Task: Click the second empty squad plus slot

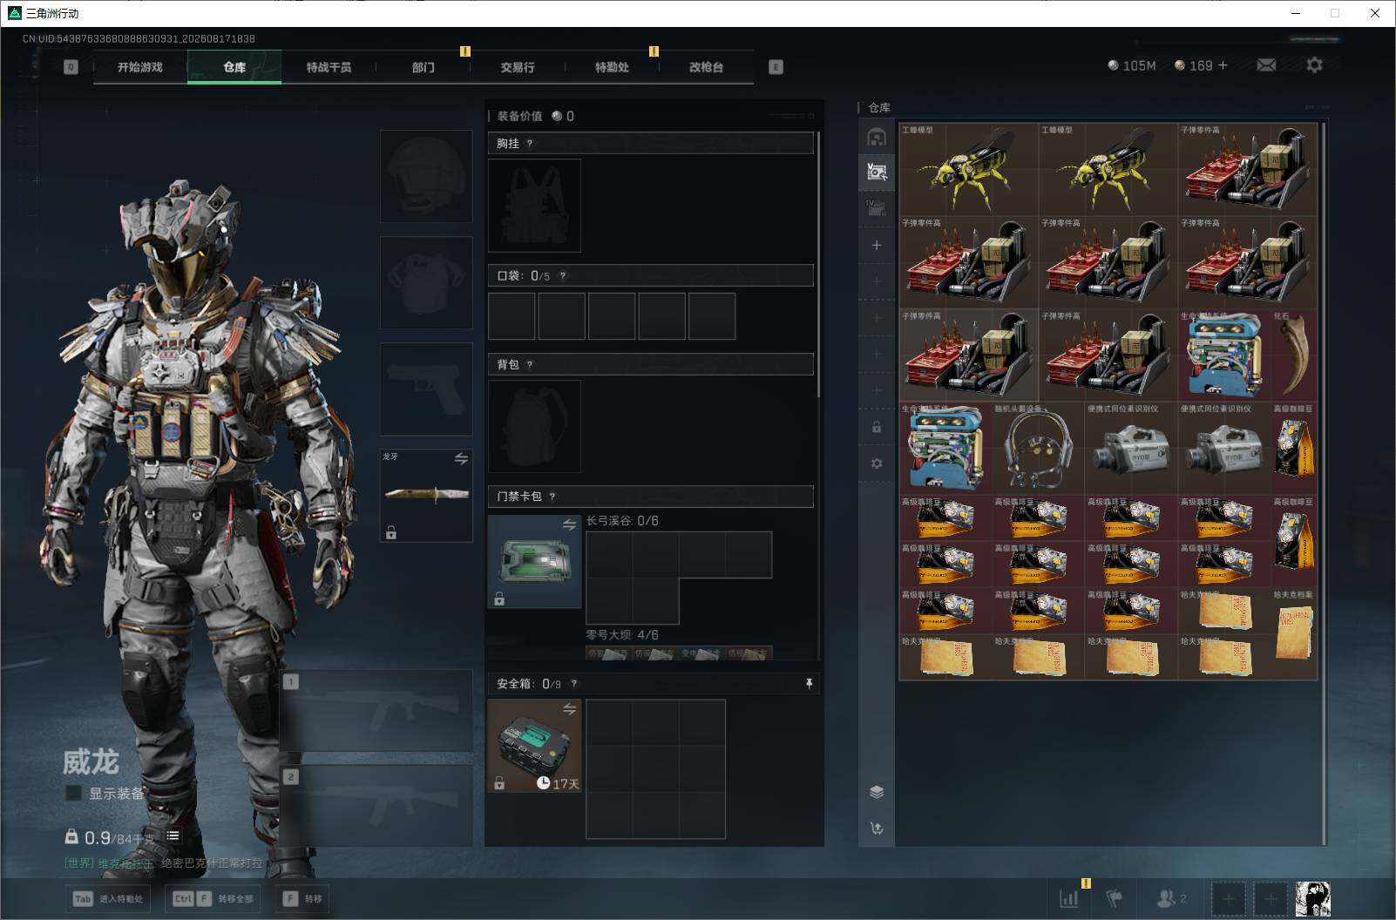Action: (x=1270, y=899)
